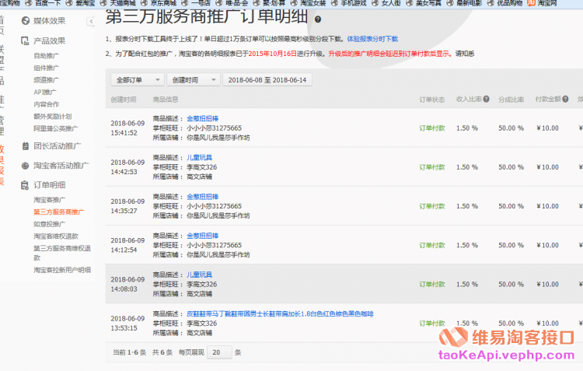583x371 pixels.
Task: Click the 最新电影 bookmark
Action: tap(470, 3)
